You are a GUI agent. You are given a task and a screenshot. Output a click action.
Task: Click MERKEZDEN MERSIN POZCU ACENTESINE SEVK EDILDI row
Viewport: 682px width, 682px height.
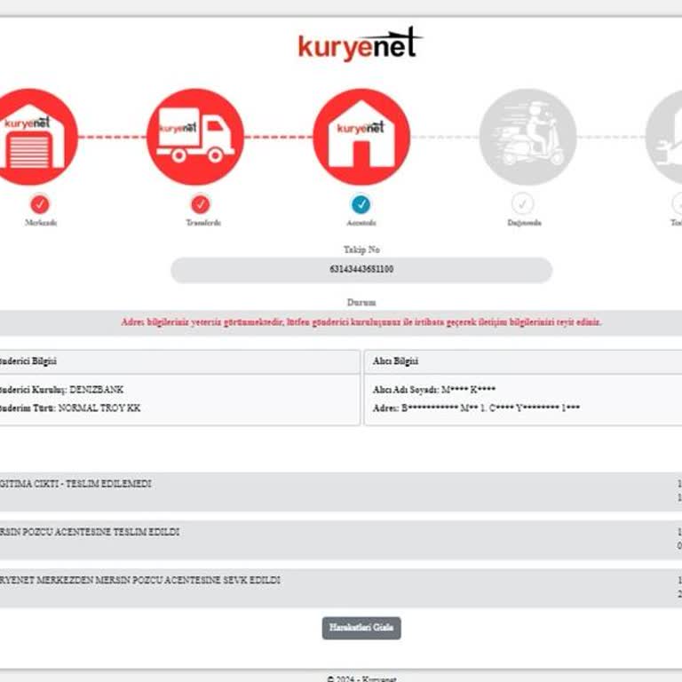341,588
